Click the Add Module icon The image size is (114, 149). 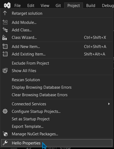(5, 22)
